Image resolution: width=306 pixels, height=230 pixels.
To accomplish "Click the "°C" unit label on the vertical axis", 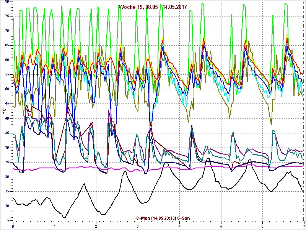I will (x=4, y=112).
